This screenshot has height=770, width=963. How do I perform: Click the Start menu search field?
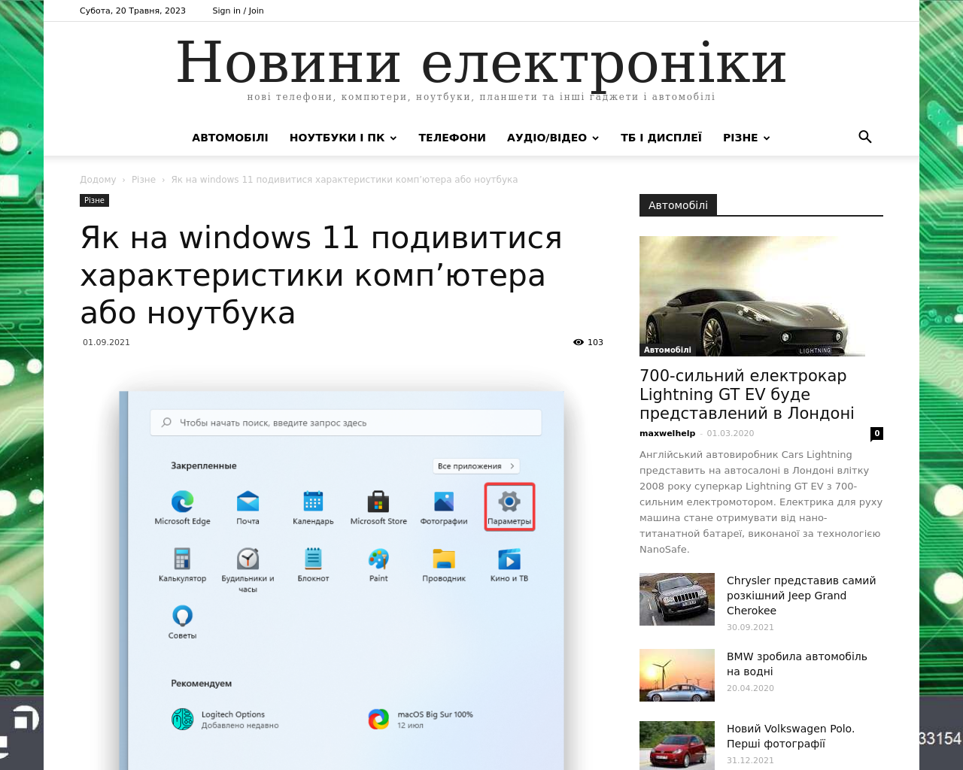click(346, 423)
